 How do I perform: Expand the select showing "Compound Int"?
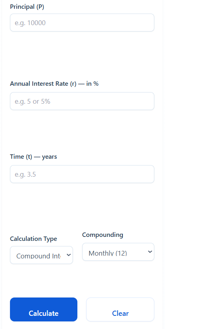click(x=41, y=255)
